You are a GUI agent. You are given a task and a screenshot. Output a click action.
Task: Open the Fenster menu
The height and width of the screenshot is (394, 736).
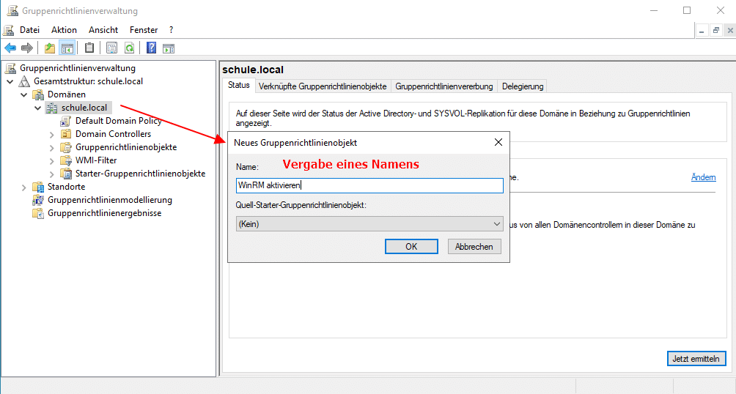[144, 30]
